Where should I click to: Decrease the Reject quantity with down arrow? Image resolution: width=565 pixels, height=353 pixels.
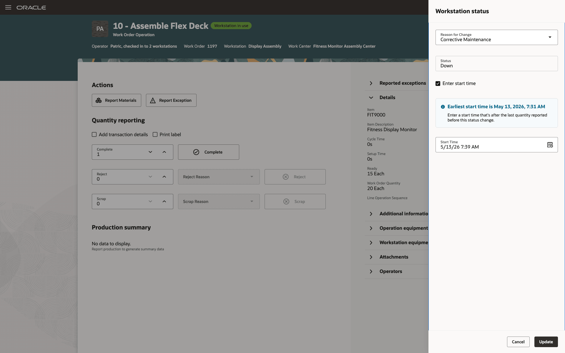tap(150, 177)
